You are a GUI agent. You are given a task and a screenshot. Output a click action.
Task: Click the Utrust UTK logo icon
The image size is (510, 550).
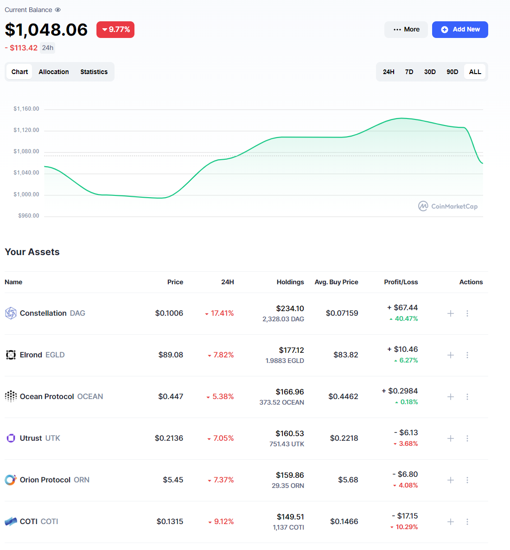tap(11, 438)
